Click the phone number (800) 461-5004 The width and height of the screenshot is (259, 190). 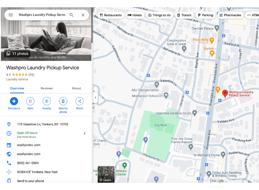pyautogui.click(x=28, y=163)
